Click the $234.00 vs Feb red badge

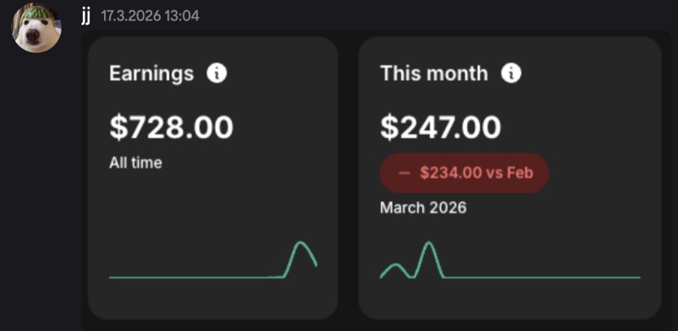click(464, 173)
